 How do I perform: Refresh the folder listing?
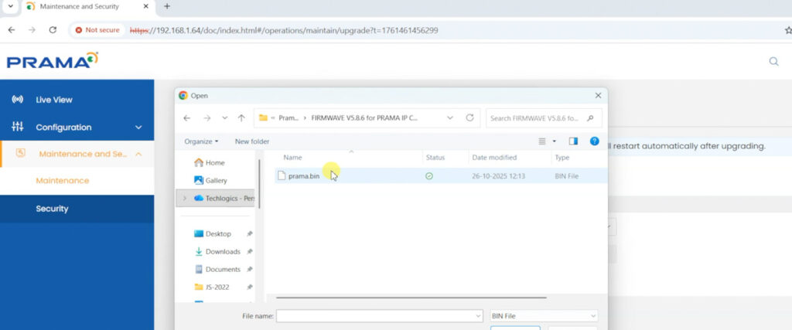(469, 118)
